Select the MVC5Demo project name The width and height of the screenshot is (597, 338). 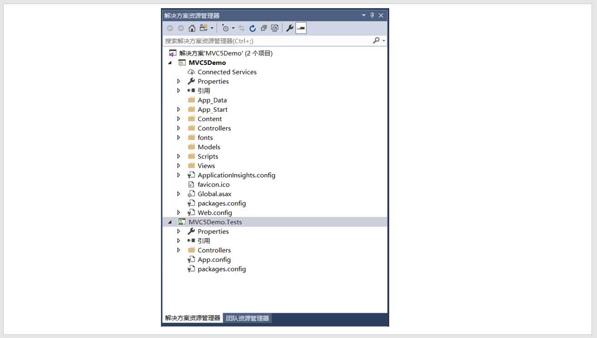click(207, 63)
